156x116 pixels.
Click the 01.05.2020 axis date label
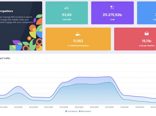point(124,107)
